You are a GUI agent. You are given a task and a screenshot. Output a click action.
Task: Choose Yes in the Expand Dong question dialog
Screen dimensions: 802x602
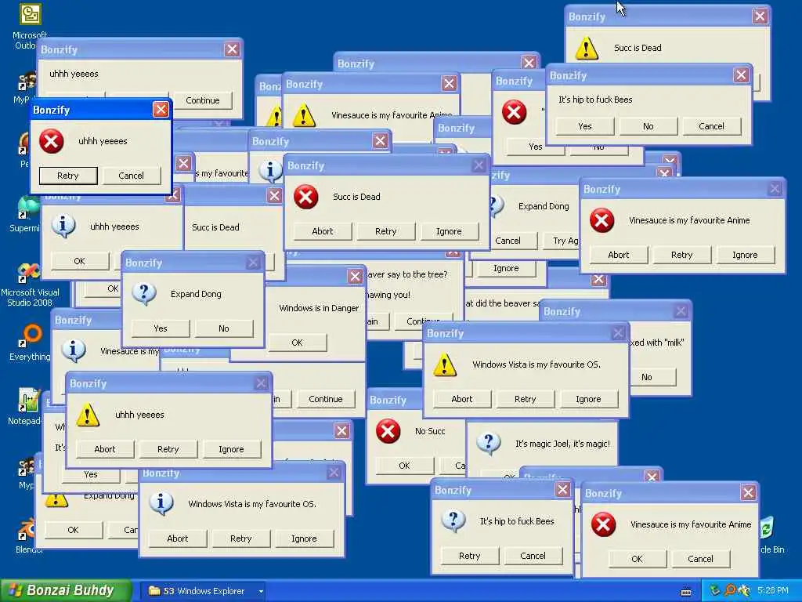(160, 328)
